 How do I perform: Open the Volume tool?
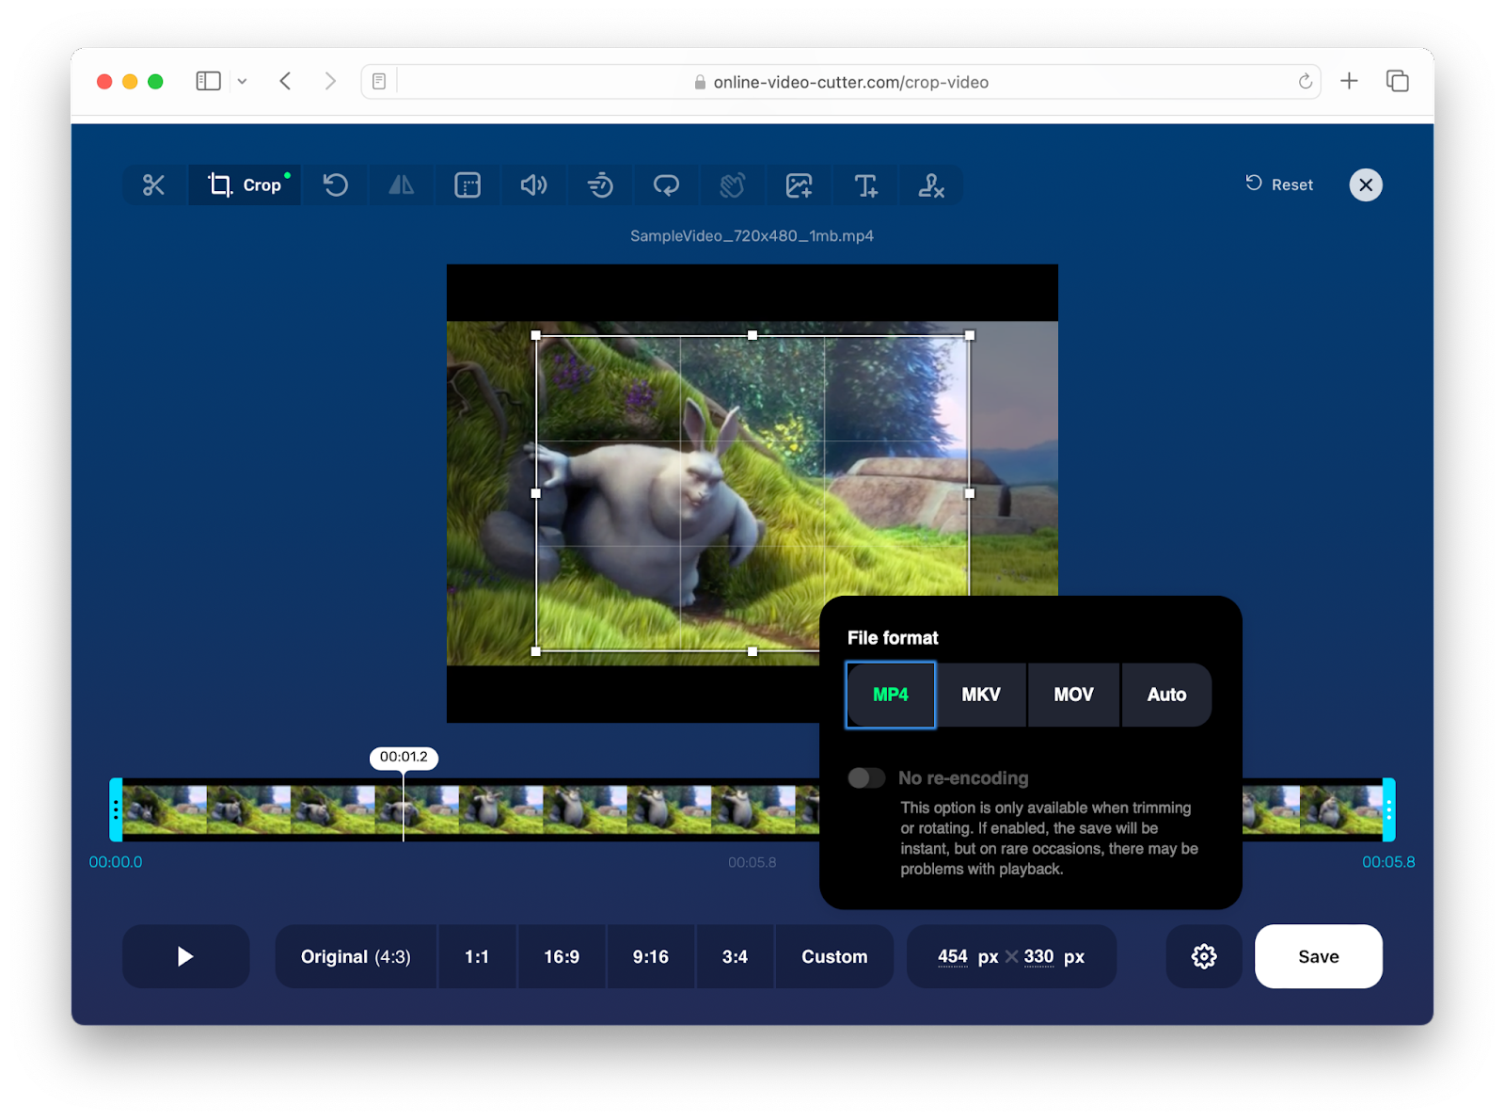pyautogui.click(x=534, y=185)
